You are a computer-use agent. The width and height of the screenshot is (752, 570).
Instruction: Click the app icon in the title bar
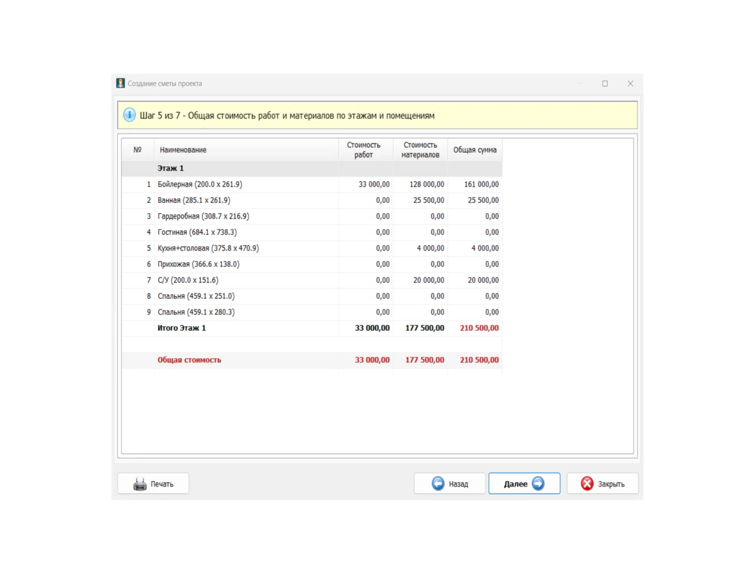coord(120,83)
